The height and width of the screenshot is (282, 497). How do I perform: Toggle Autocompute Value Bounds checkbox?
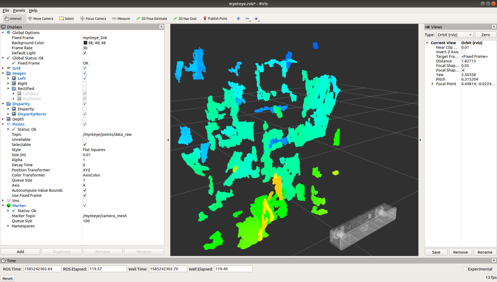click(85, 190)
